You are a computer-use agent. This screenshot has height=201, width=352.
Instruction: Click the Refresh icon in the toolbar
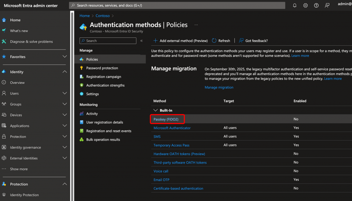pos(214,41)
